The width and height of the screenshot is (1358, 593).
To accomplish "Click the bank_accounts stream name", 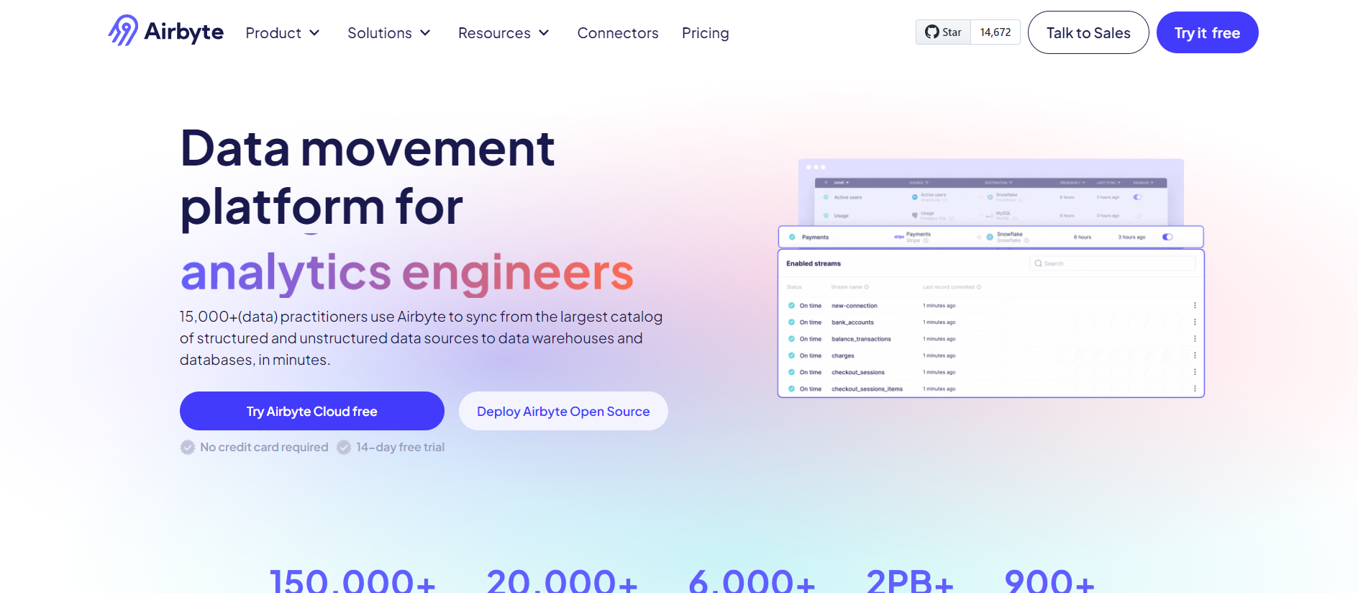I will pyautogui.click(x=853, y=322).
